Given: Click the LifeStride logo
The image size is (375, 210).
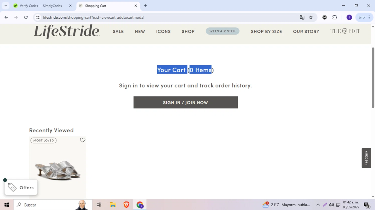Looking at the screenshot, I should point(66,32).
